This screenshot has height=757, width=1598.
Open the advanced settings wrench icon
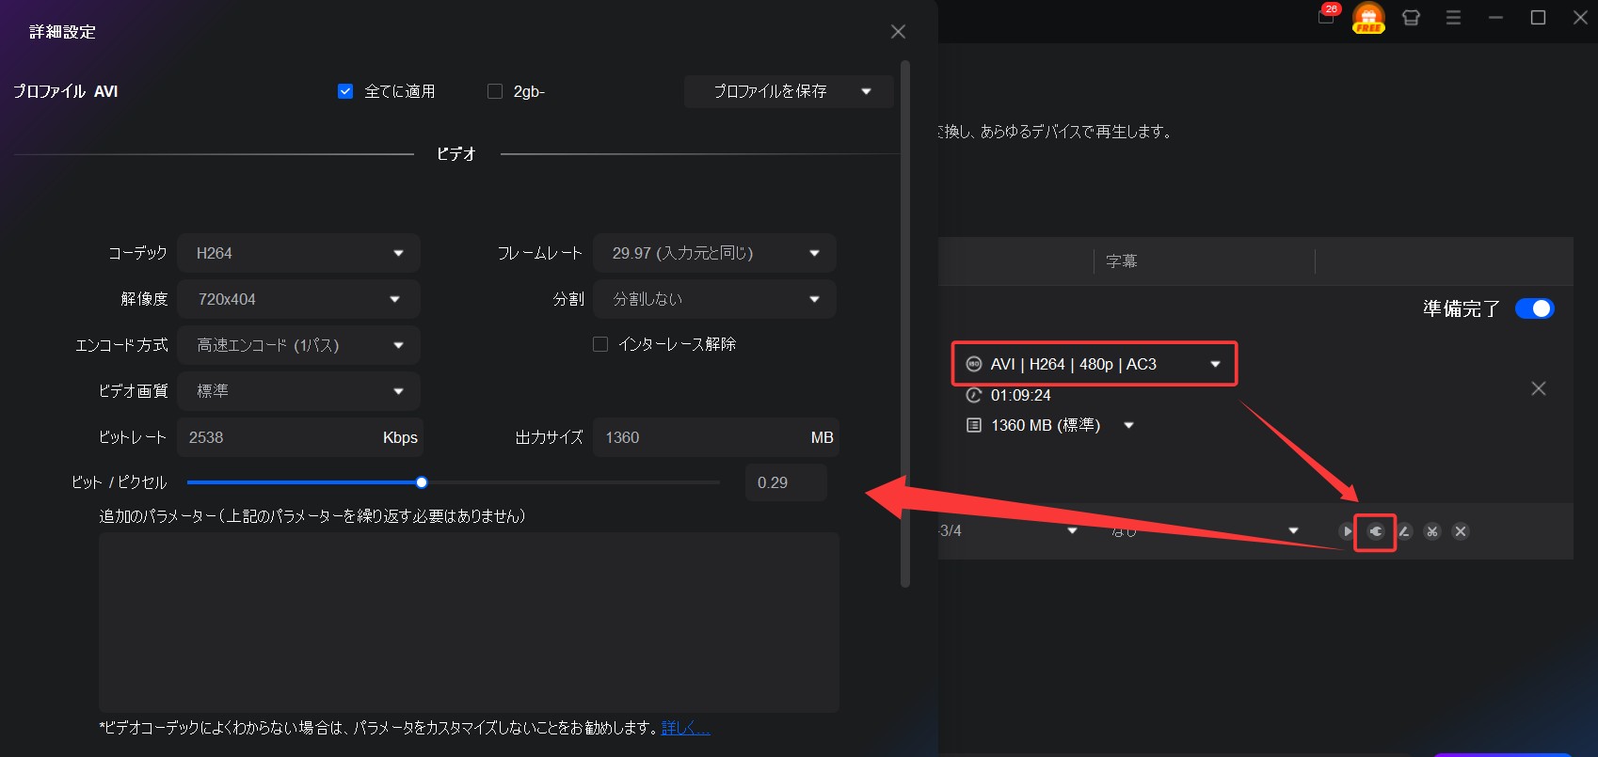click(x=1375, y=531)
